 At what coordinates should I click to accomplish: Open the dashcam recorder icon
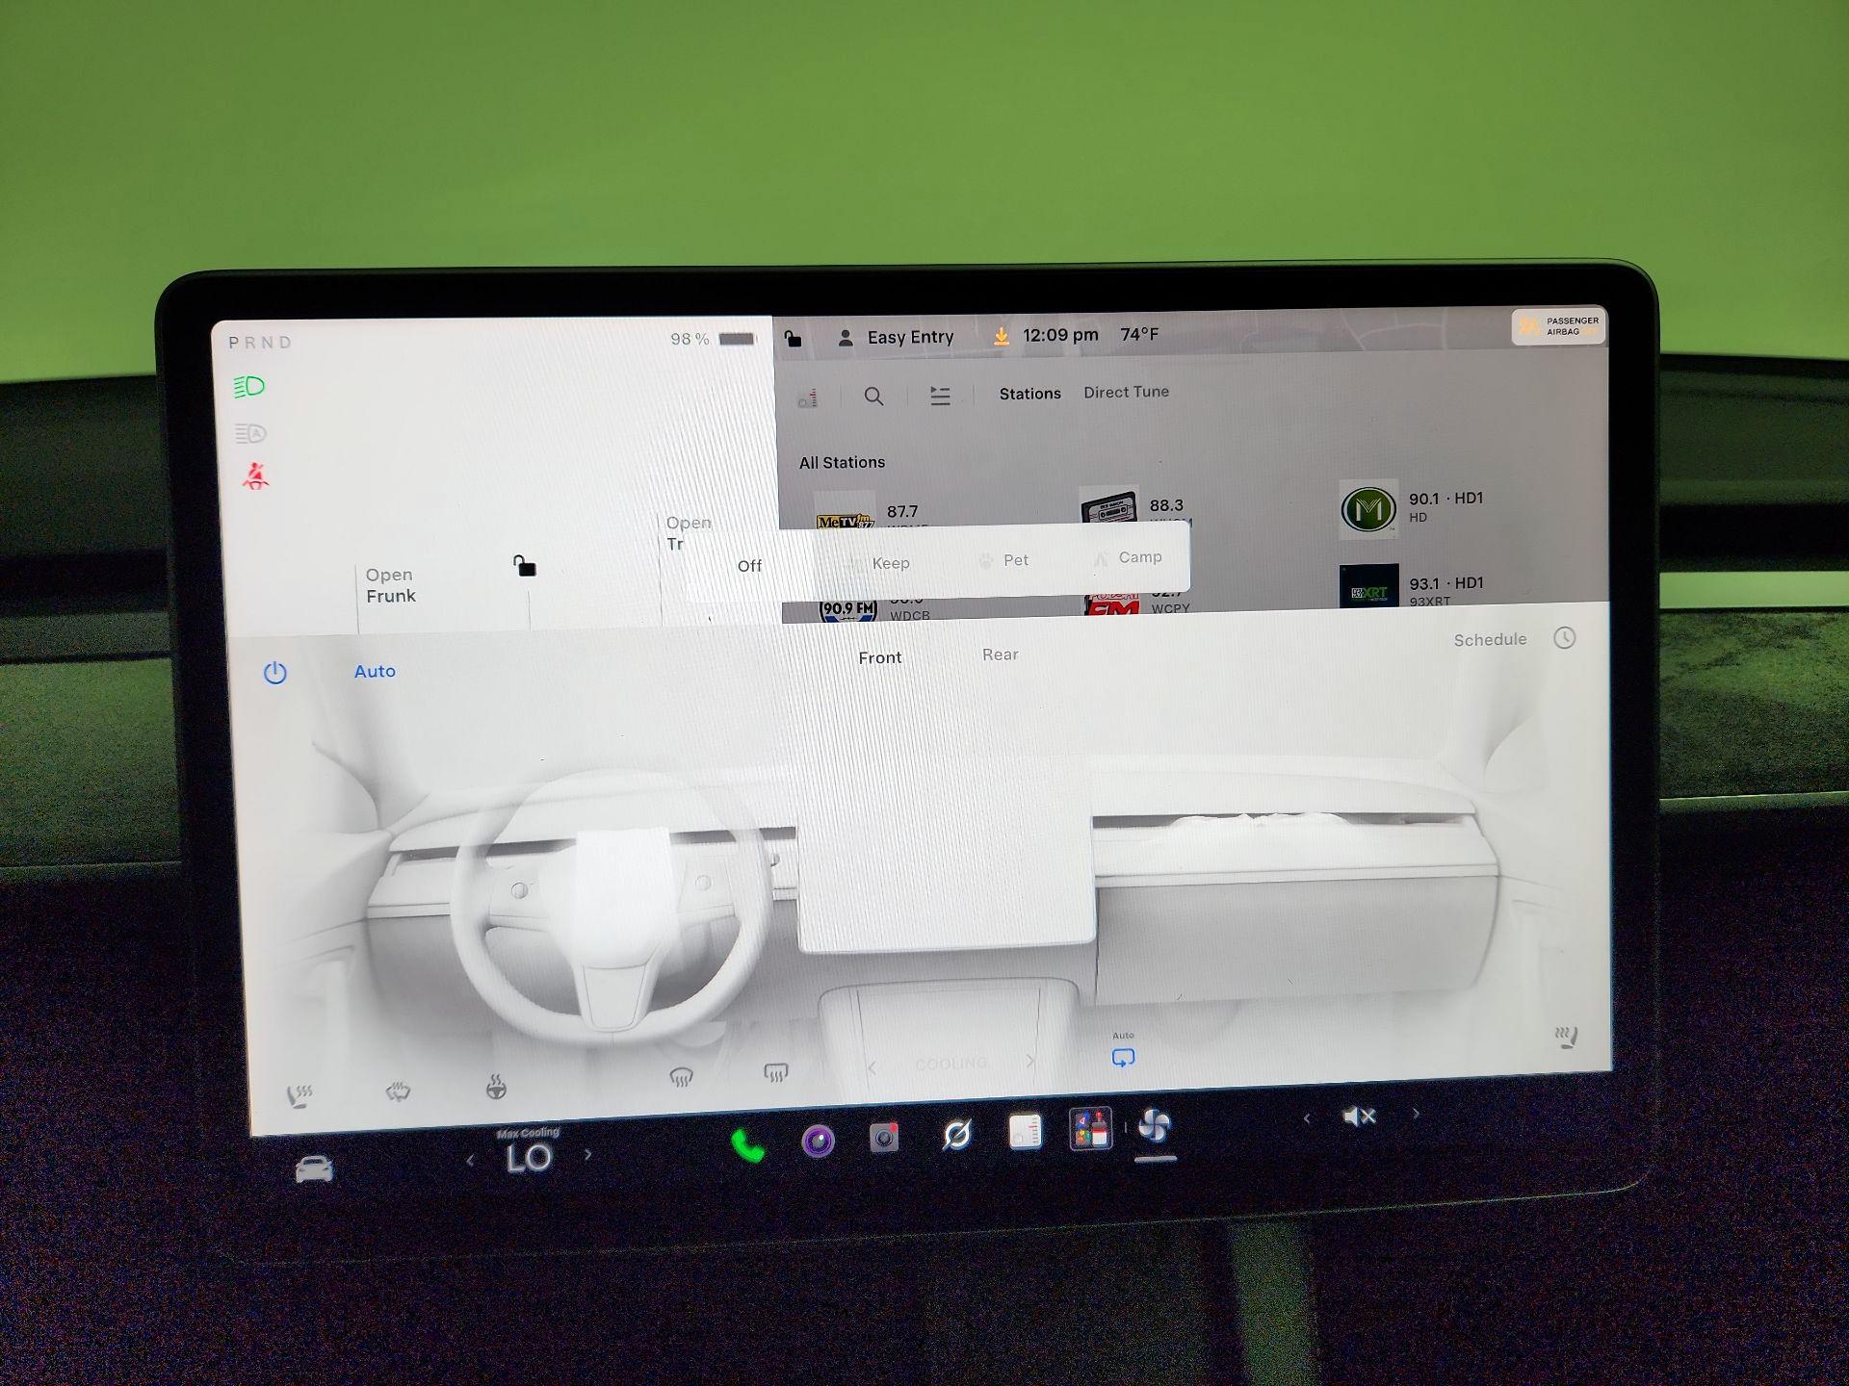884,1139
